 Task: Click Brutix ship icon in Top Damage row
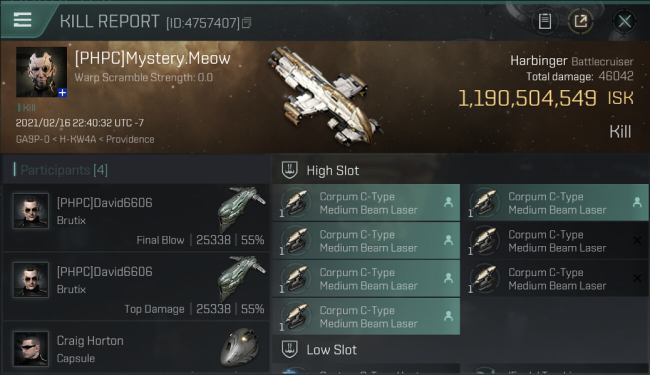tap(241, 278)
